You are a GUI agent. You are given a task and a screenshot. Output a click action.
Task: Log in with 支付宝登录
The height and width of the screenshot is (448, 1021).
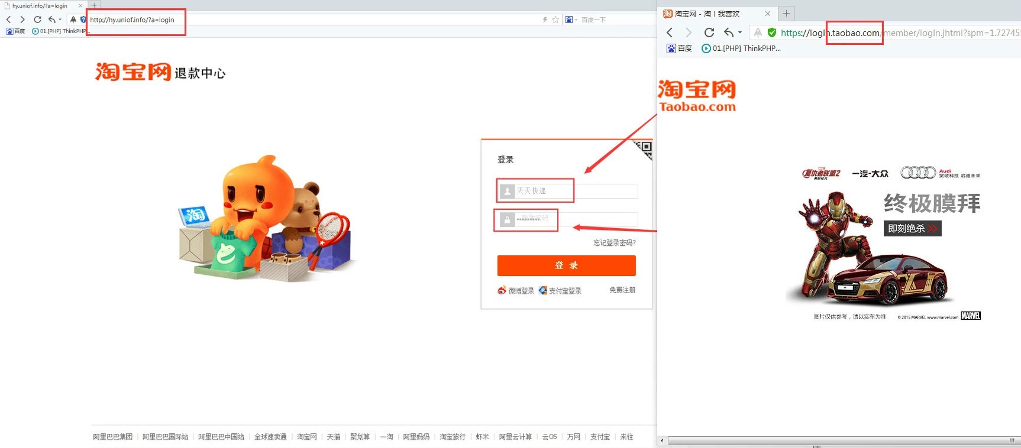560,290
